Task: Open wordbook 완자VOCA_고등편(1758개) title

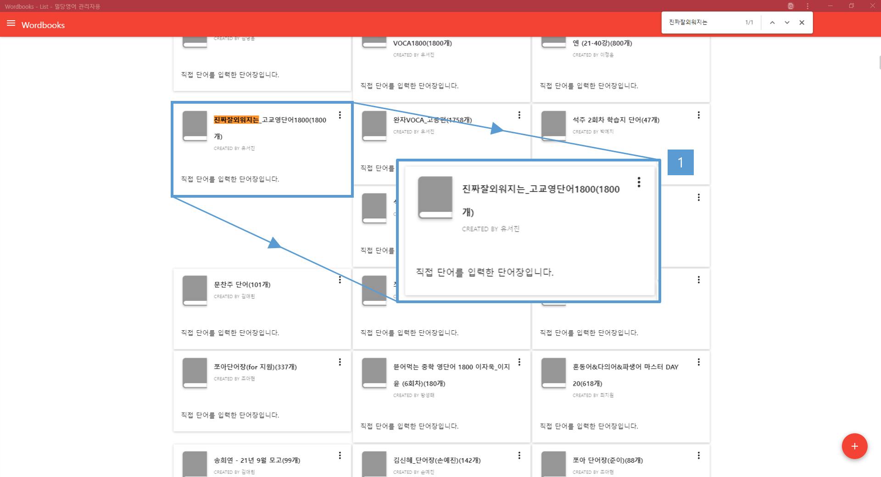Action: pos(432,120)
